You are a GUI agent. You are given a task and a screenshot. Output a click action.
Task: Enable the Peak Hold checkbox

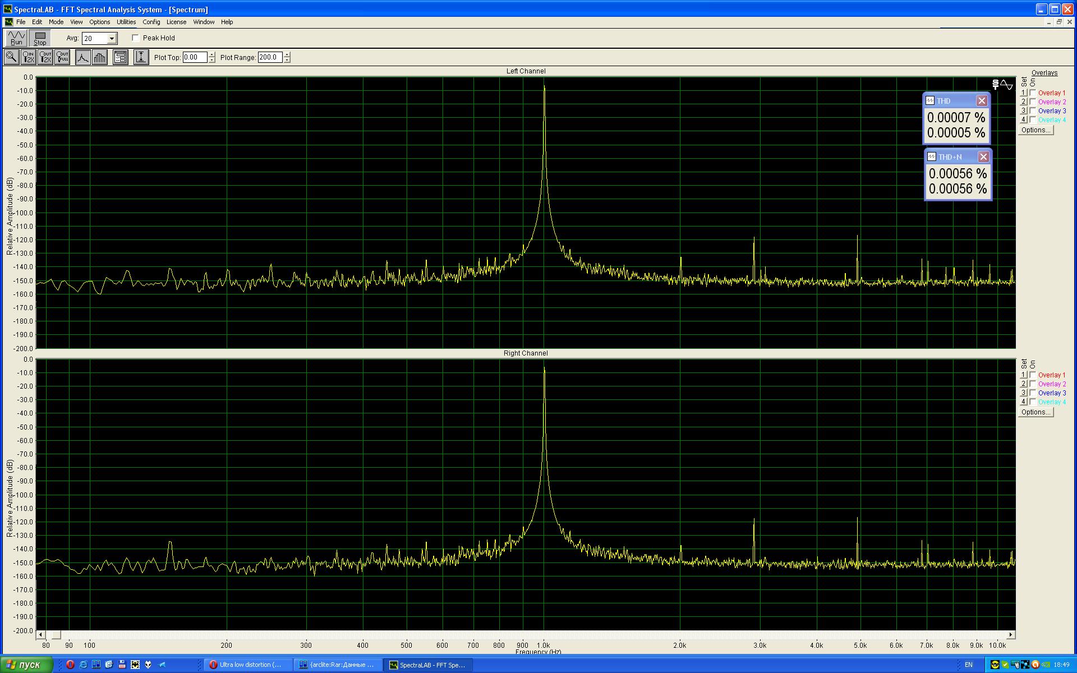click(136, 38)
